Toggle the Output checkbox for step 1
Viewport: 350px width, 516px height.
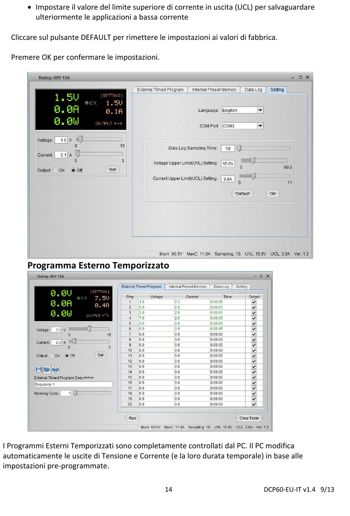pyautogui.click(x=254, y=302)
